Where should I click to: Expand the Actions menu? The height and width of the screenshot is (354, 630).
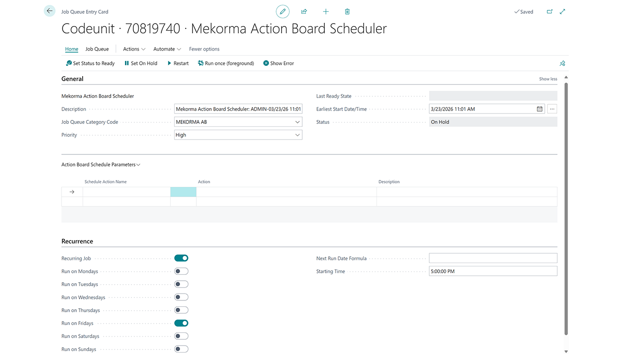[134, 49]
